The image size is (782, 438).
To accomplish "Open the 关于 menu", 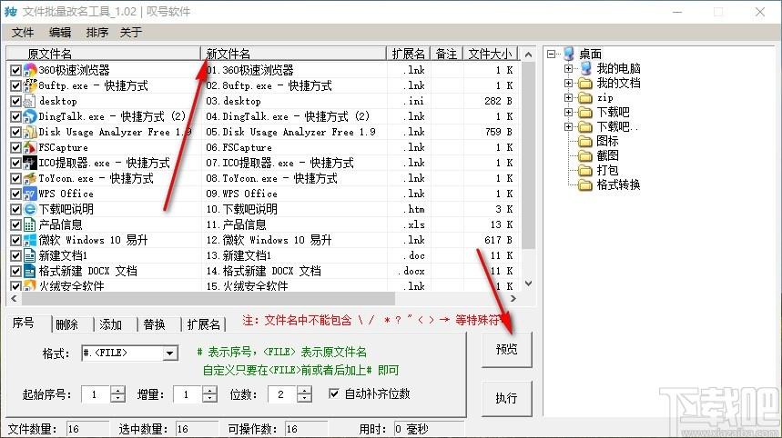I will tap(131, 33).
